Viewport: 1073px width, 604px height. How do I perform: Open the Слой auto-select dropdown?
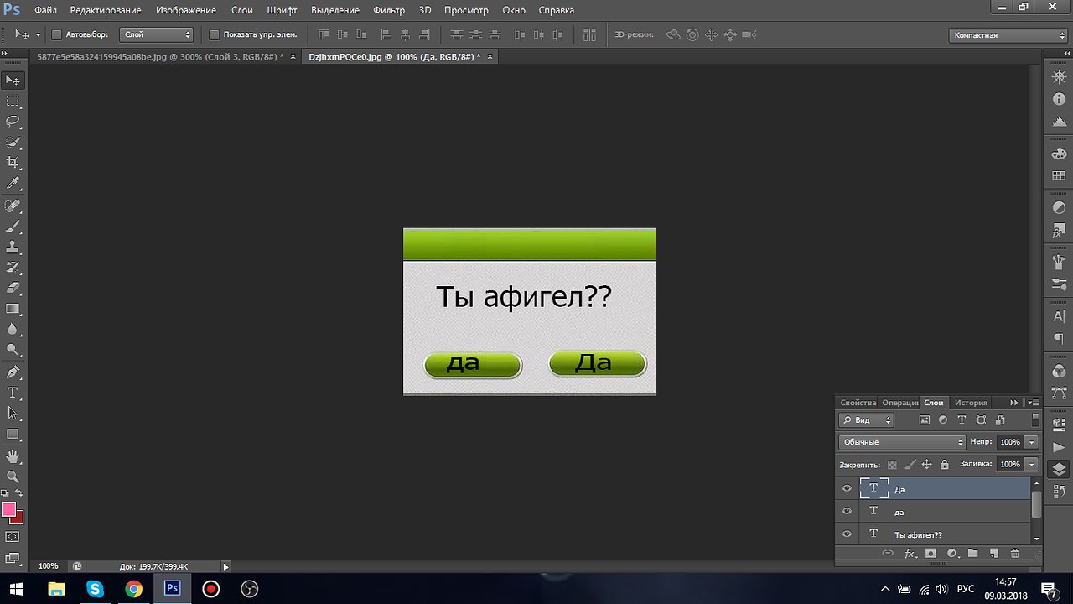click(x=157, y=34)
